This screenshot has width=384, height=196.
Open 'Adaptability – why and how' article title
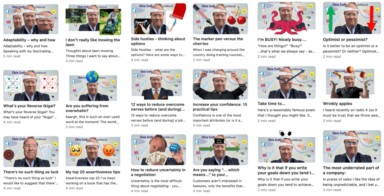pos(29,40)
